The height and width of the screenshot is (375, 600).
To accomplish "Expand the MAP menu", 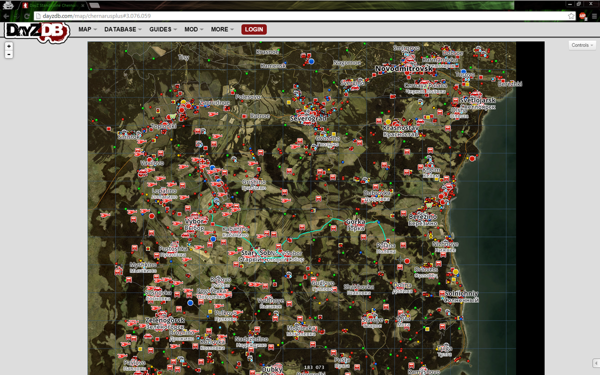I will [87, 29].
